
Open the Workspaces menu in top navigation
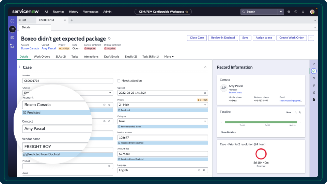click(x=91, y=12)
